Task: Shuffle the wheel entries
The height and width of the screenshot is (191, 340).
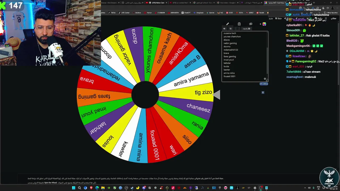Action: pyautogui.click(x=224, y=29)
